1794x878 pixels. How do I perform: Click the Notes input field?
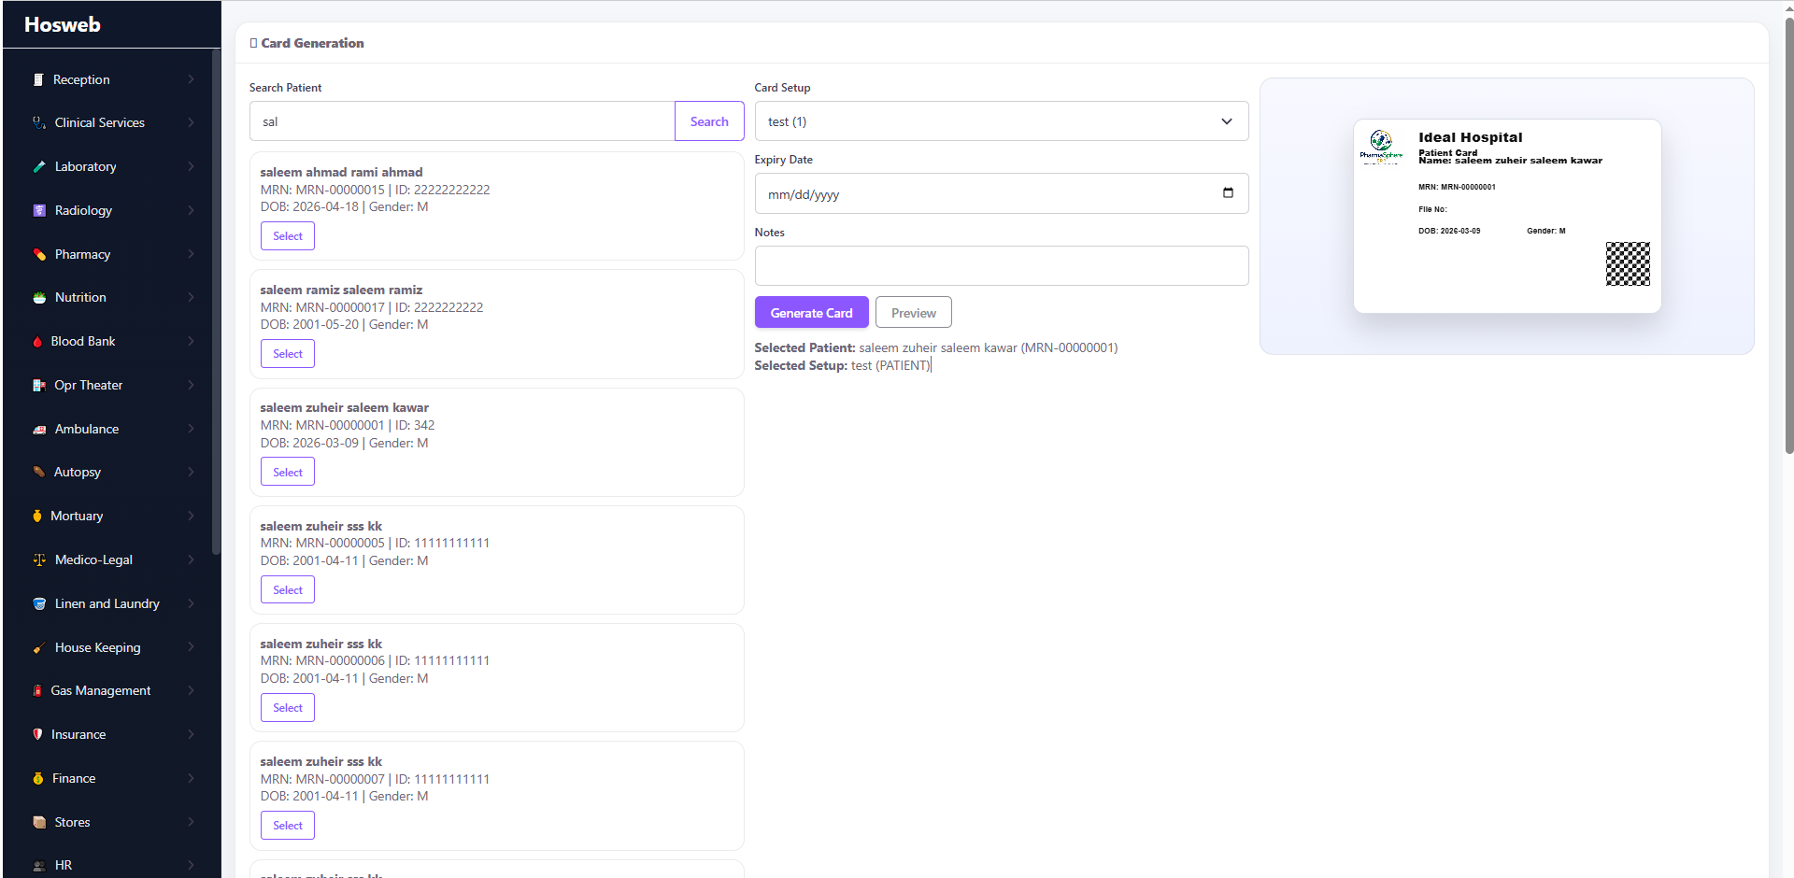1001,266
